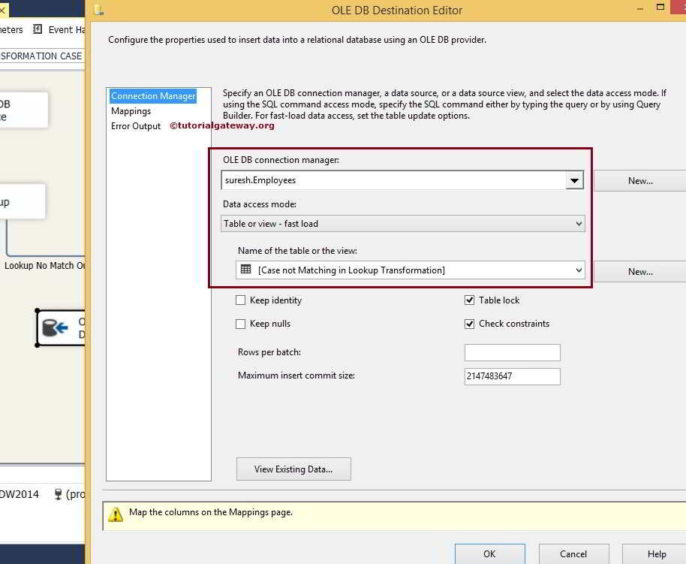Select the Error Output page
The height and width of the screenshot is (564, 686).
(136, 125)
